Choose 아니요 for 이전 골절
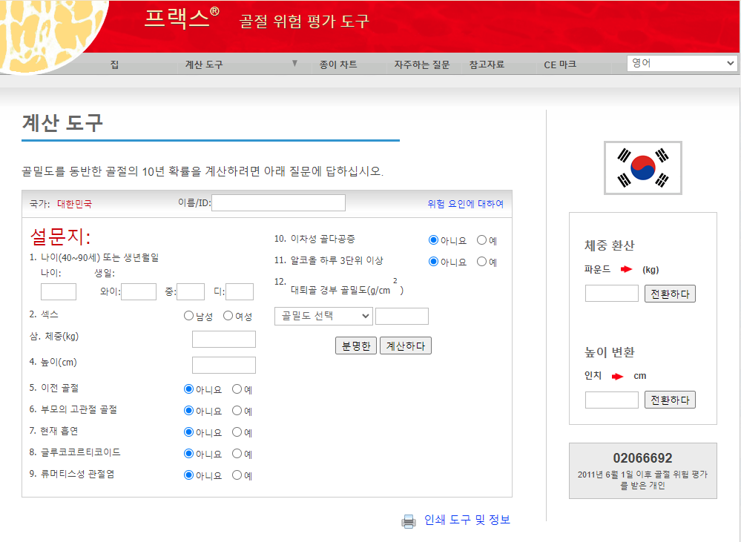This screenshot has height=542, width=741. point(188,389)
